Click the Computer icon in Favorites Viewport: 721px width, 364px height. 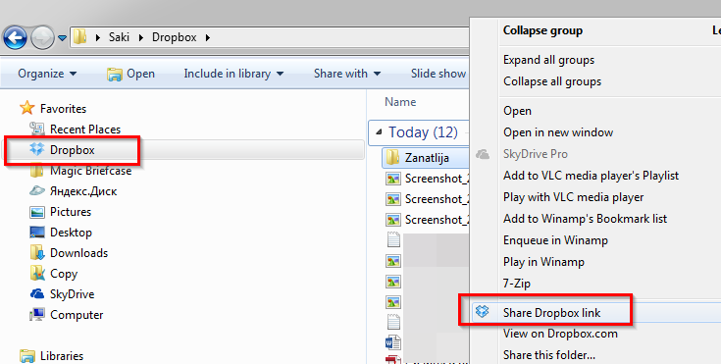pos(37,315)
